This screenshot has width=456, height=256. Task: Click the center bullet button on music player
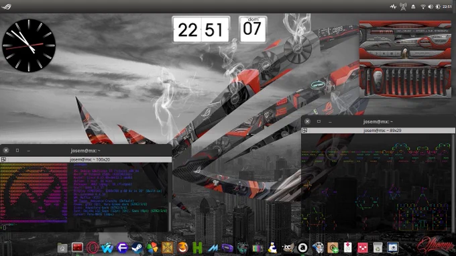tap(405, 54)
